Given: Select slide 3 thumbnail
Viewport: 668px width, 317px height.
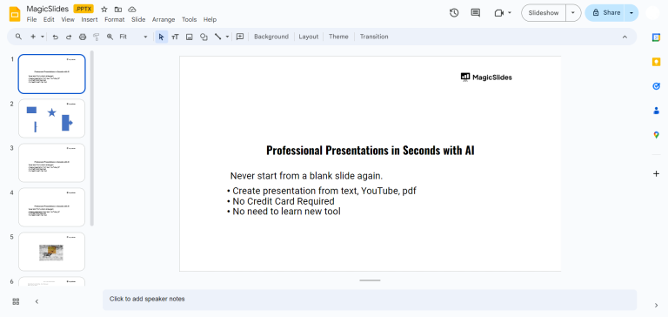Looking at the screenshot, I should point(51,163).
